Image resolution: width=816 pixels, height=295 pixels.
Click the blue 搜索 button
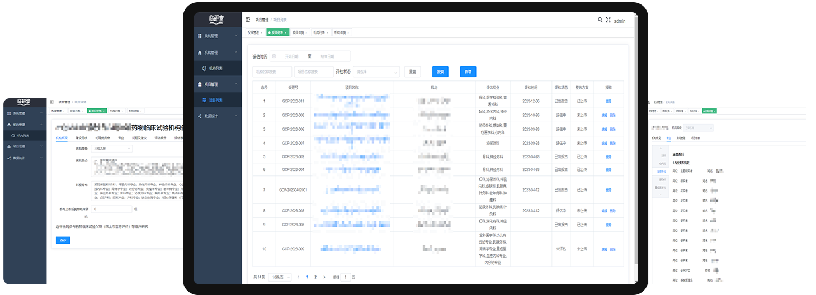click(x=440, y=72)
